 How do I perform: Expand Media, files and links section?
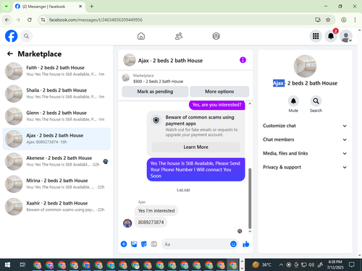305,153
